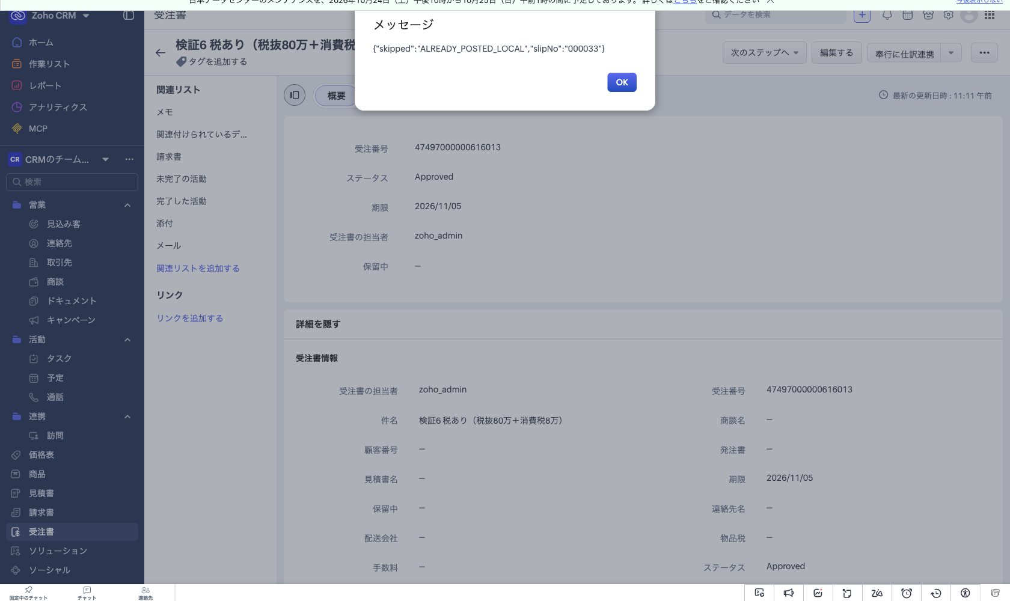The image size is (1010, 601).
Task: Collapse the 活動 folder
Action: point(127,340)
